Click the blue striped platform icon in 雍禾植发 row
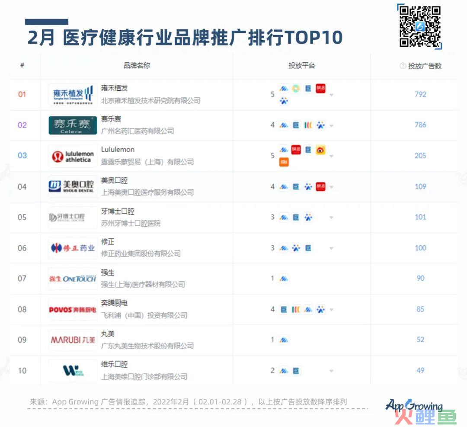 pyautogui.click(x=284, y=89)
